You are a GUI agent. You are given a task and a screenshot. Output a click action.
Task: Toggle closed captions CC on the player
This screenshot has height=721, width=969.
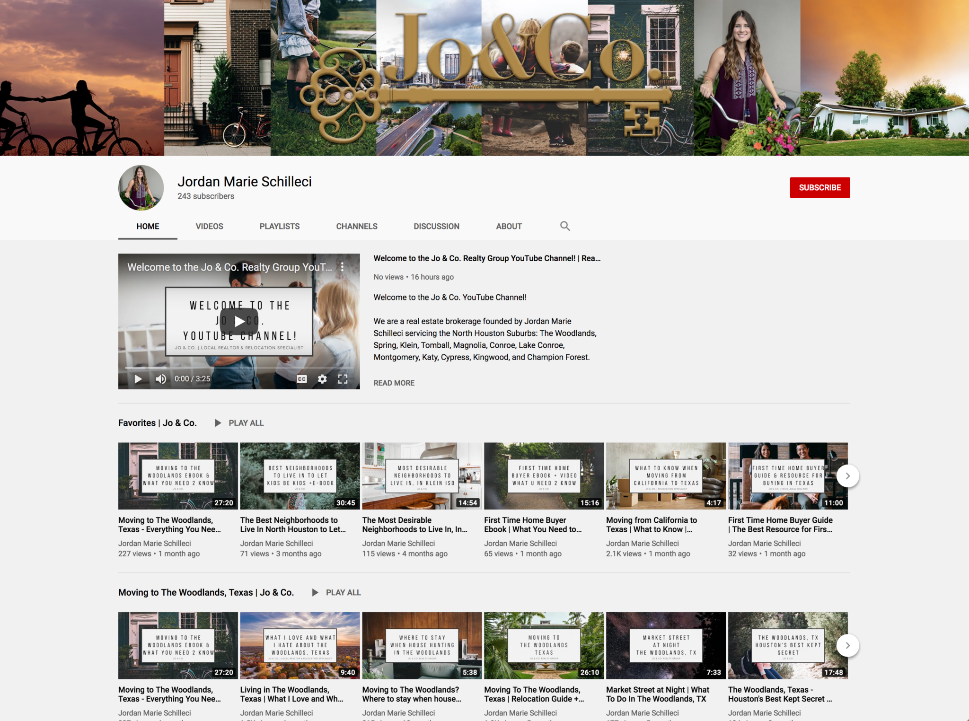(x=302, y=379)
